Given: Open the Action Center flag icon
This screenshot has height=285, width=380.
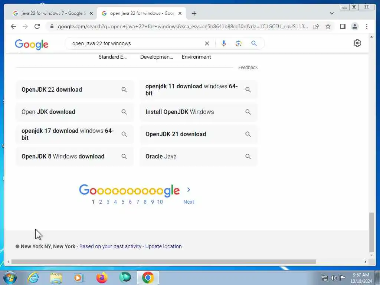Looking at the screenshot, I should (342, 278).
